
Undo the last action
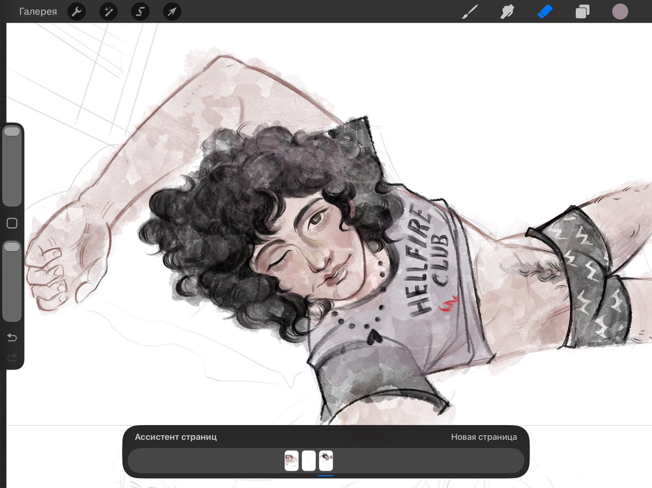tap(12, 338)
